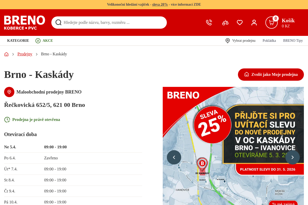Open the sleva 20% Easter promo link
Screen dimensions: 308x205
(x=160, y=4)
